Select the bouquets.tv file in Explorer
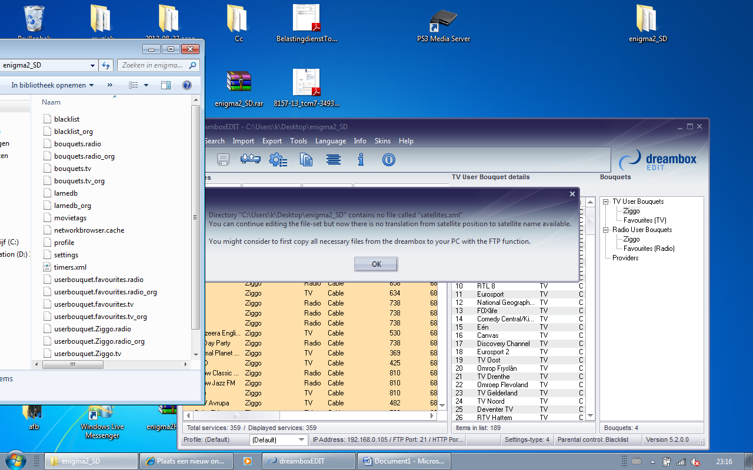The width and height of the screenshot is (753, 470). [72, 169]
